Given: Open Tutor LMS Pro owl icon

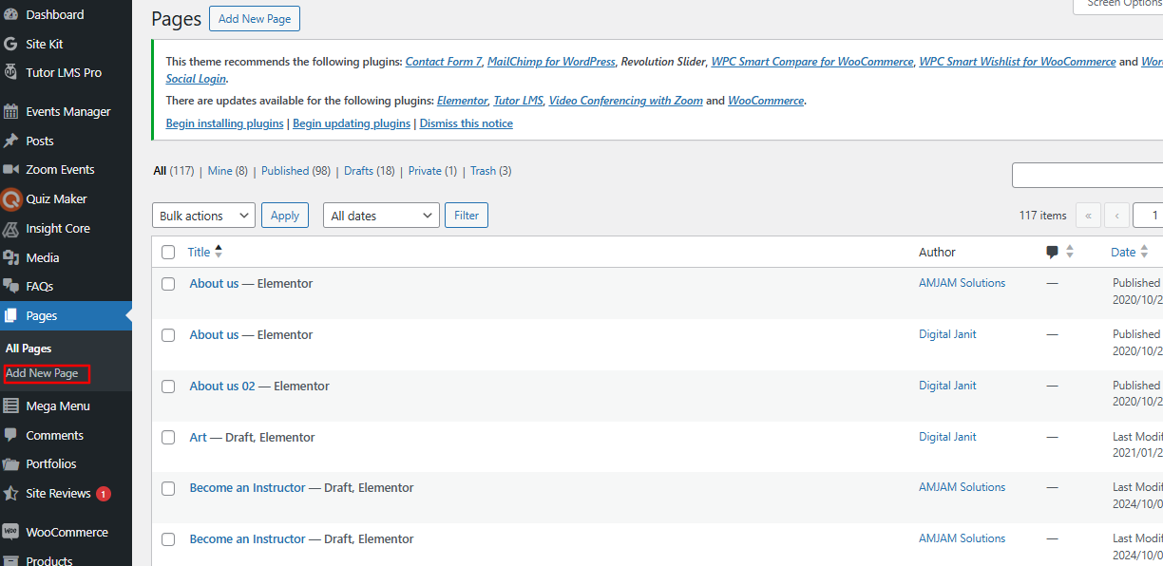Looking at the screenshot, I should click(x=11, y=72).
